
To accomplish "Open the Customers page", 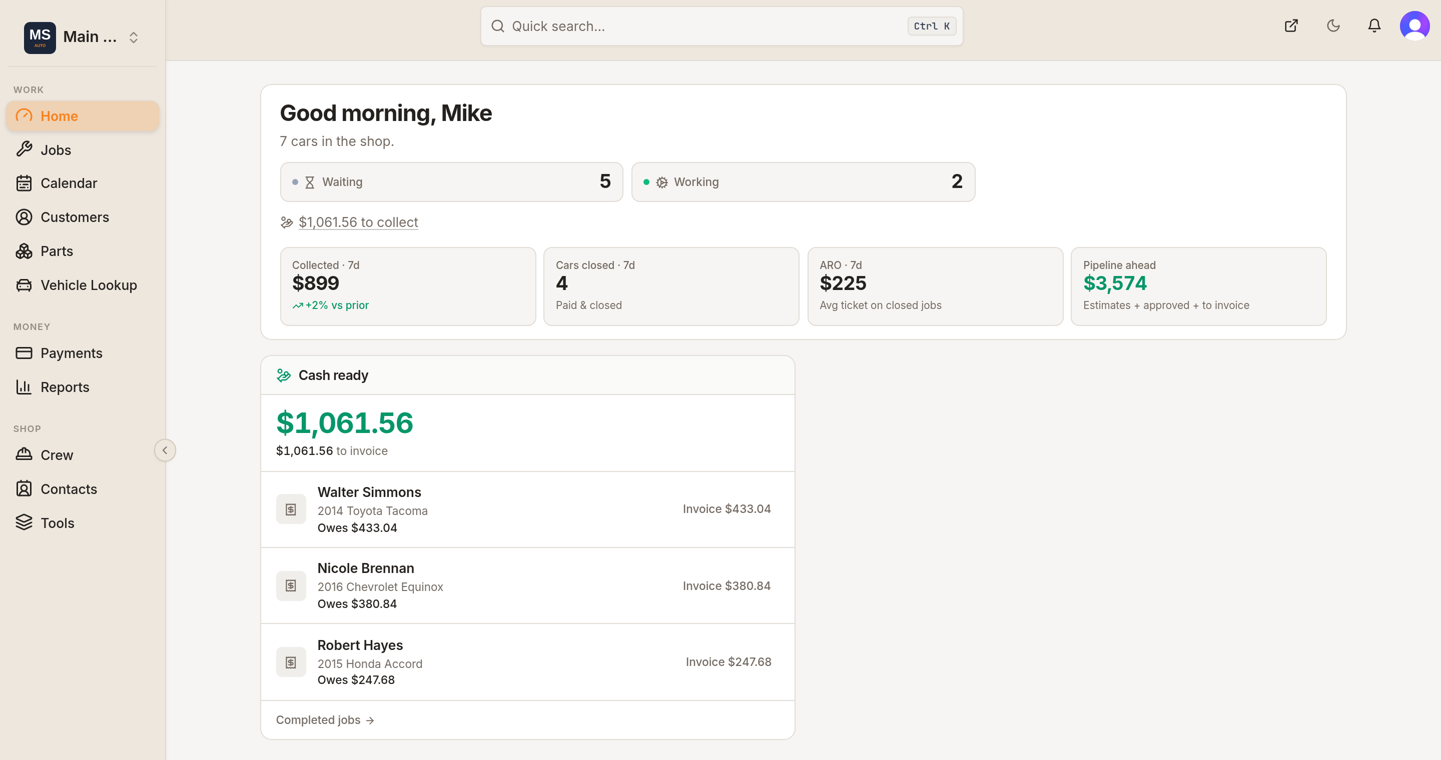I will click(x=83, y=217).
